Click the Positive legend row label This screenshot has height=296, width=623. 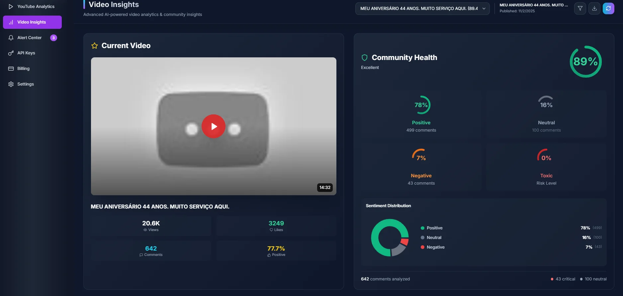coord(435,228)
